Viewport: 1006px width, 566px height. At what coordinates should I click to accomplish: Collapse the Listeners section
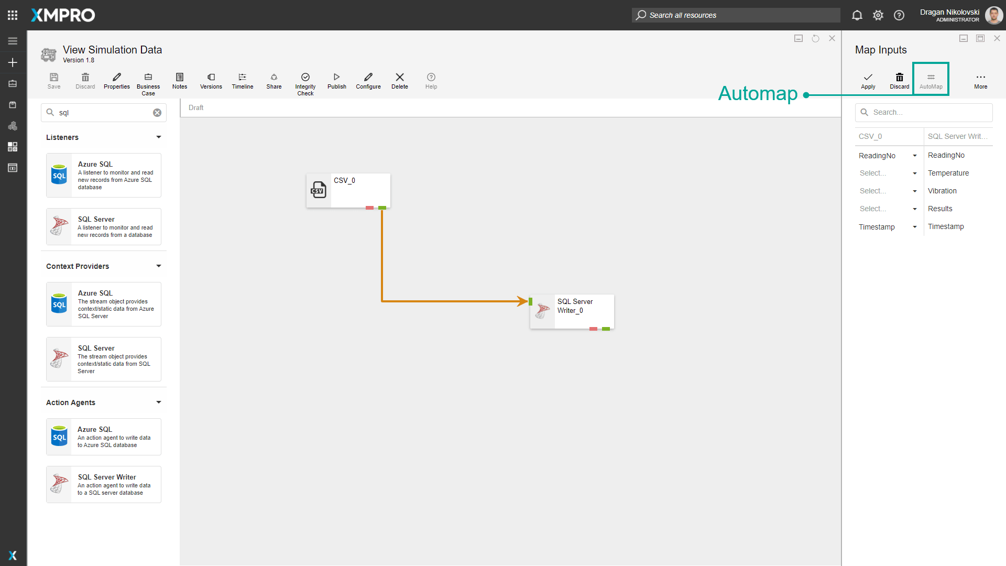pyautogui.click(x=158, y=137)
